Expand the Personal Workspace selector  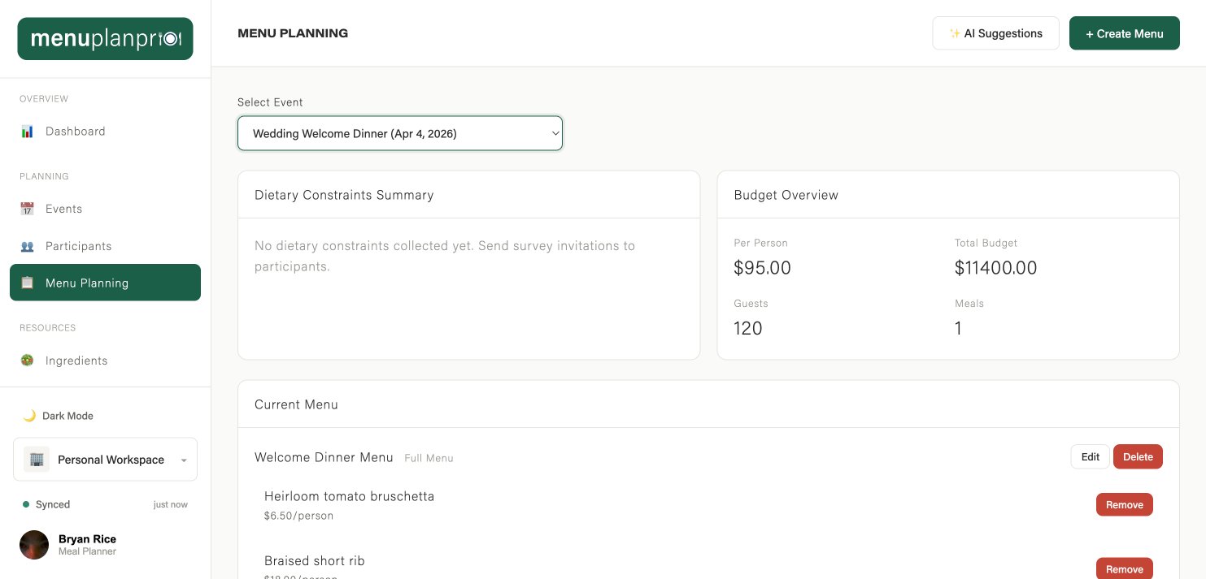pos(105,459)
